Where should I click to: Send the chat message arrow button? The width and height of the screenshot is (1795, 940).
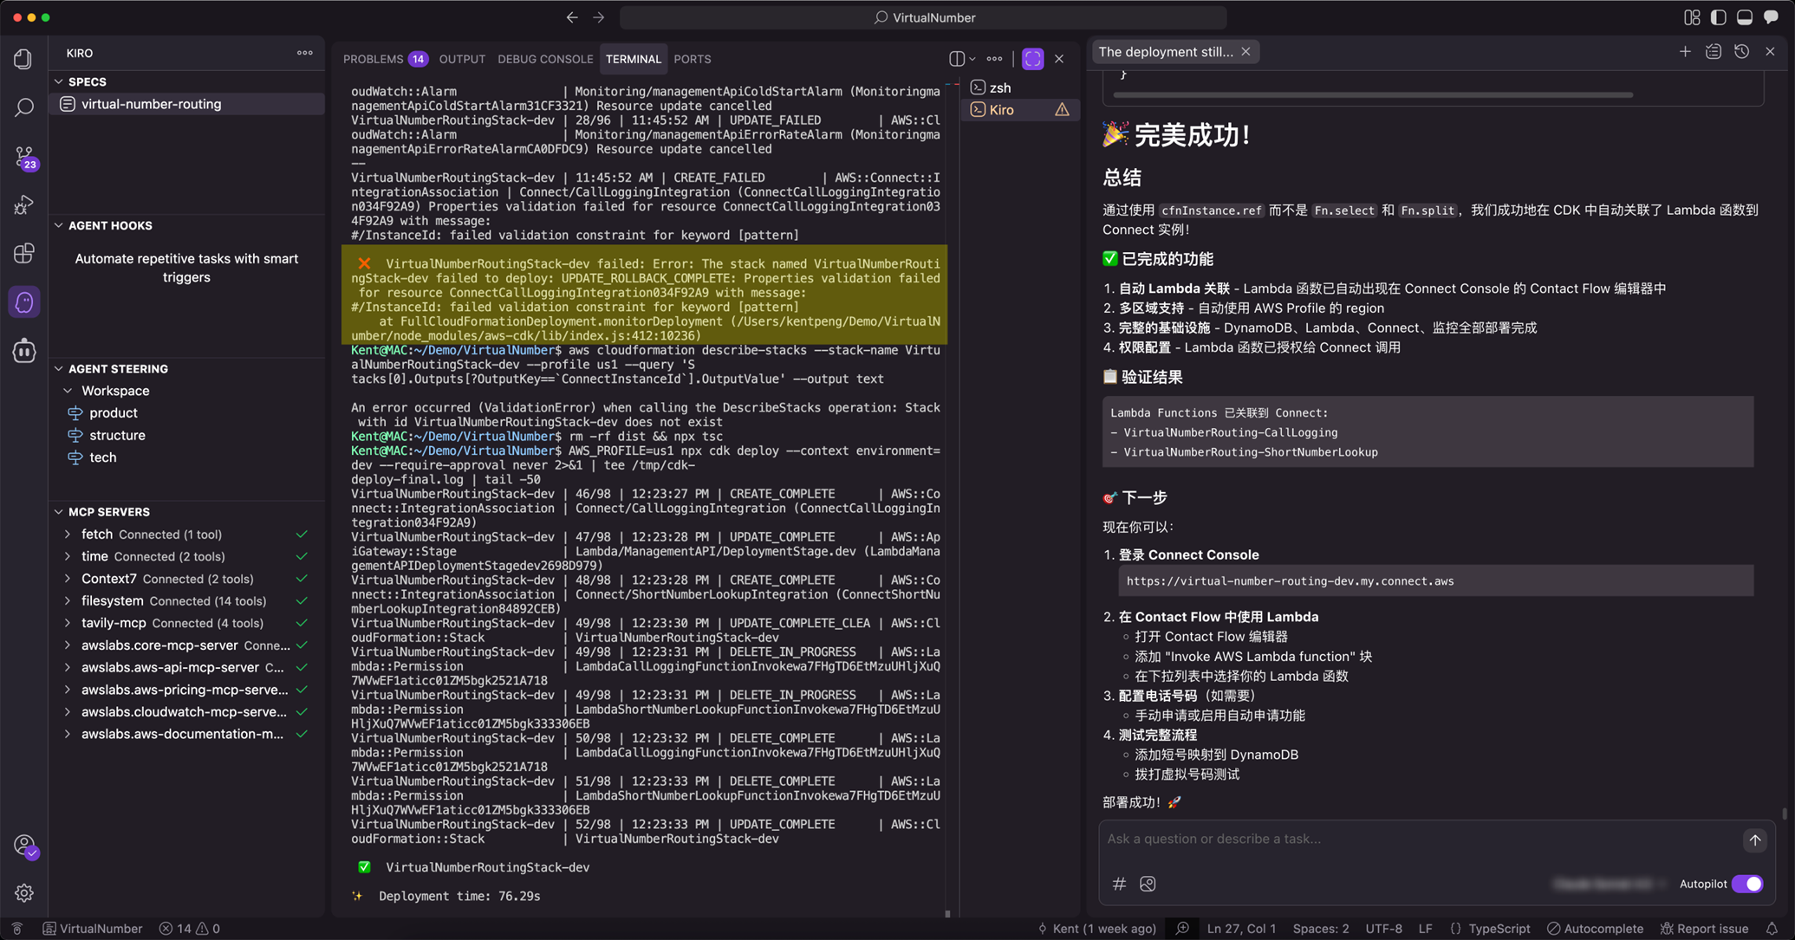click(1754, 840)
